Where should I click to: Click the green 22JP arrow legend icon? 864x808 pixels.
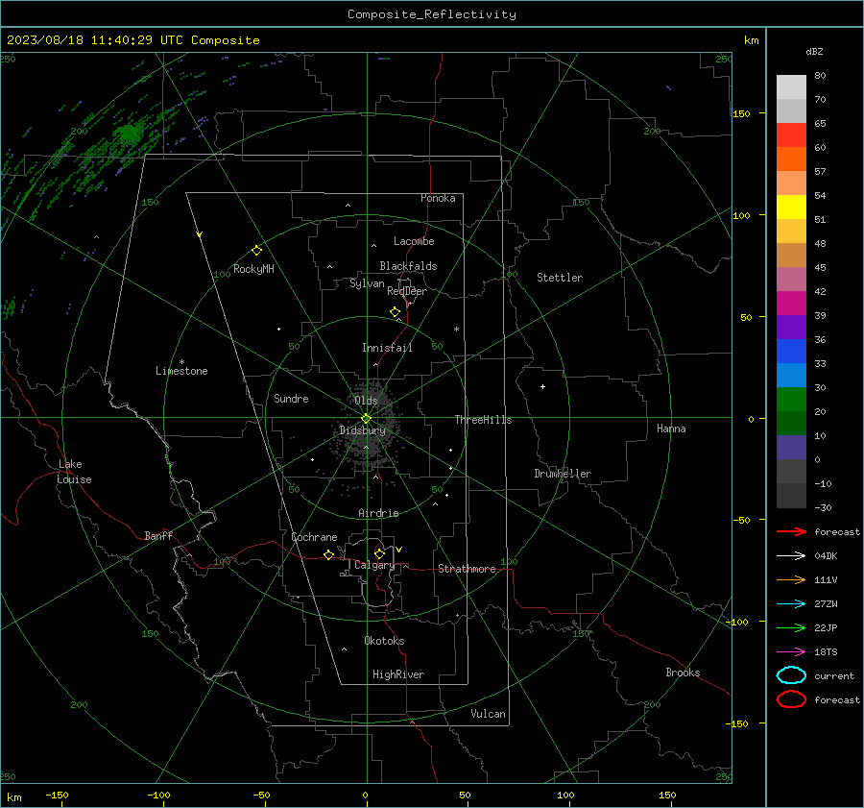pyautogui.click(x=791, y=627)
